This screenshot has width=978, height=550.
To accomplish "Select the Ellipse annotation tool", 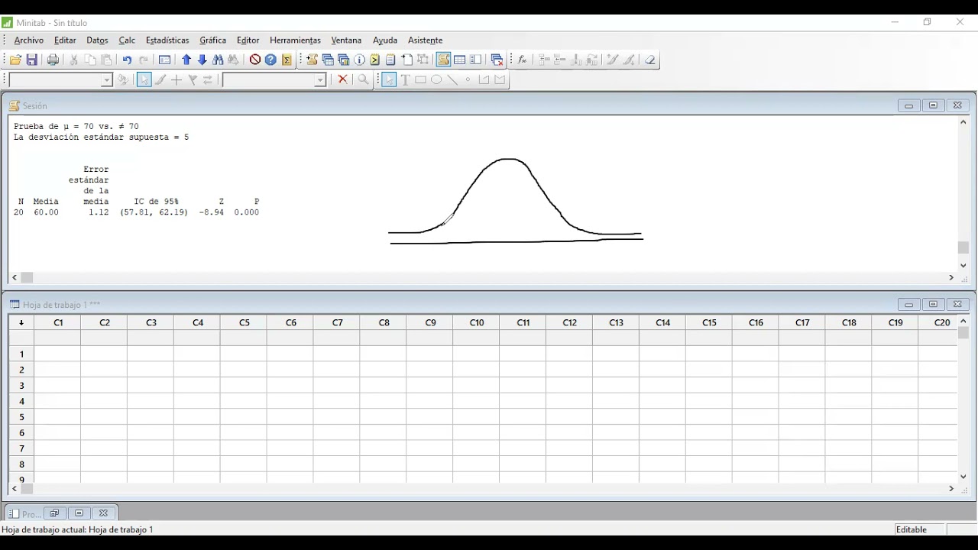I will click(x=437, y=79).
